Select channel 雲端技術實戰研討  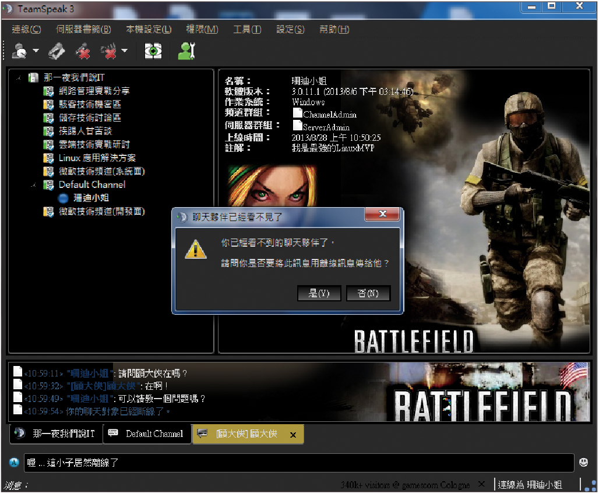click(x=94, y=144)
